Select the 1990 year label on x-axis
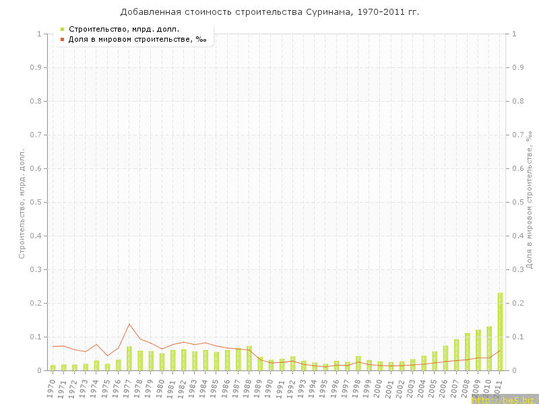This screenshot has width=539, height=404. pos(271,386)
